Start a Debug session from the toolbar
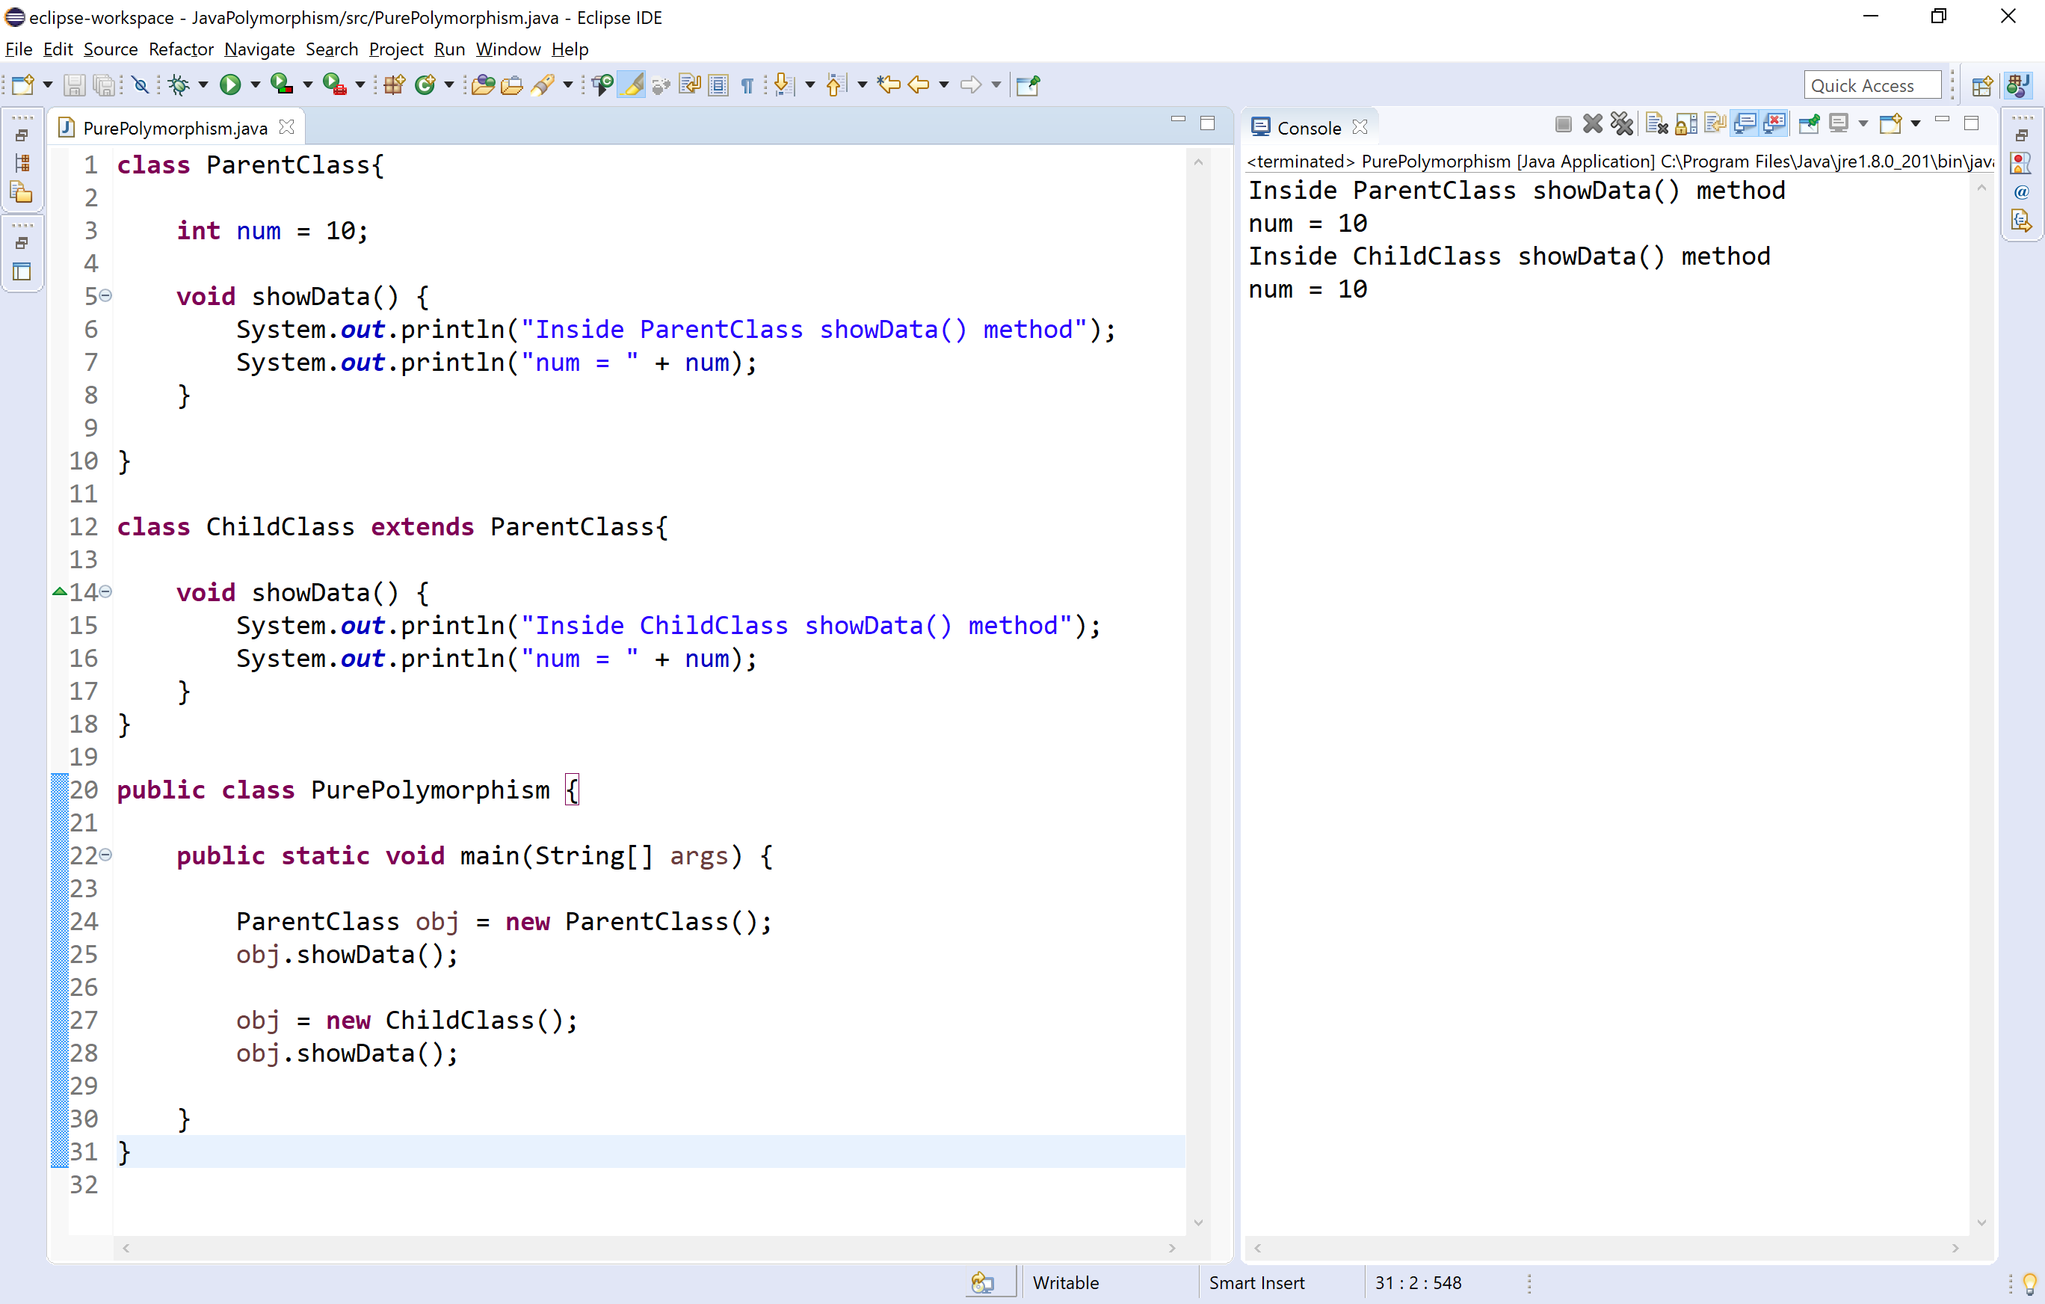Image resolution: width=2045 pixels, height=1304 pixels. pos(179,84)
